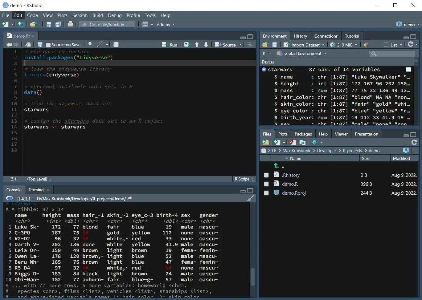Go to next section down arrow
This screenshot has width=422, height=300.
[206, 45]
